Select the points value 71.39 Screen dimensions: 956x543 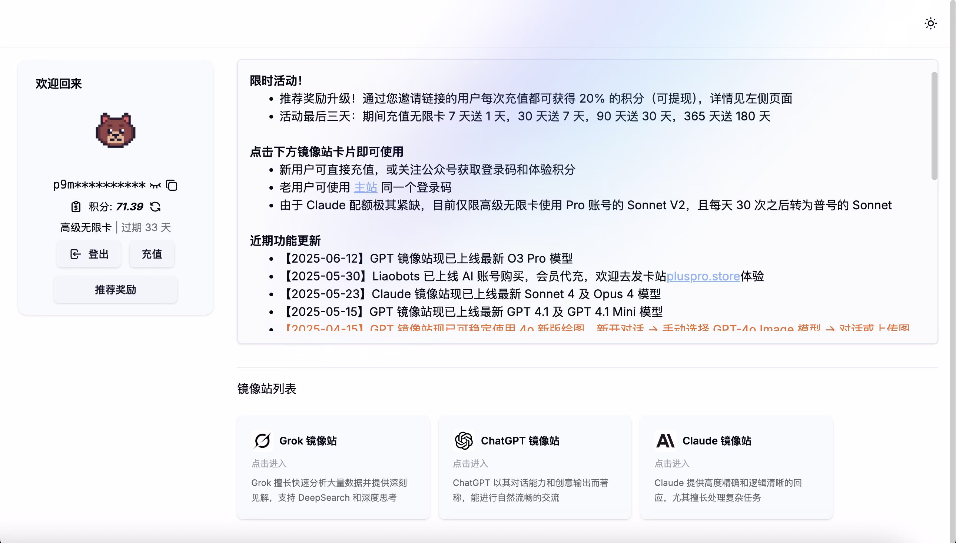point(129,207)
